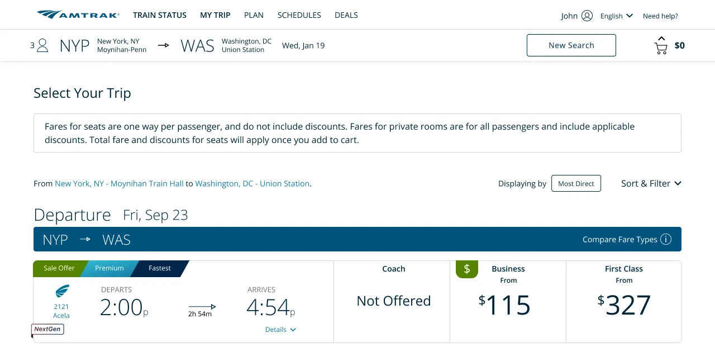Toggle the Most Direct display button
The height and width of the screenshot is (347, 715).
576,184
